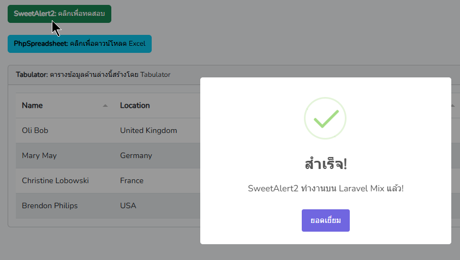Sort by the Name column header

tap(33, 106)
